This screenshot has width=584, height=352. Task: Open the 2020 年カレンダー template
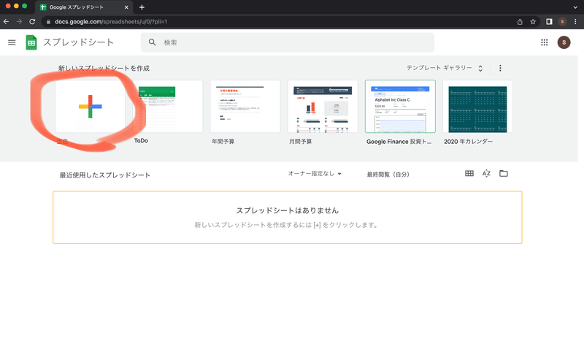coord(477,107)
